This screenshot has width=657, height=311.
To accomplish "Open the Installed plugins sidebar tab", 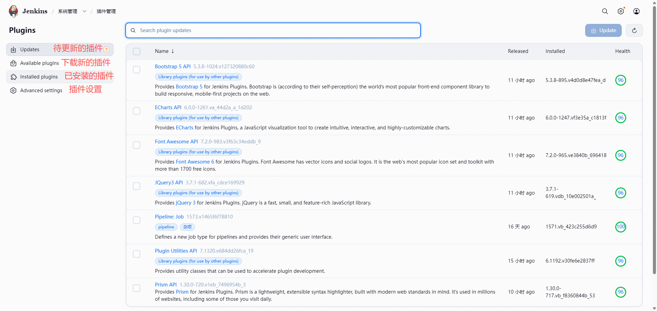I will (x=60, y=77).
